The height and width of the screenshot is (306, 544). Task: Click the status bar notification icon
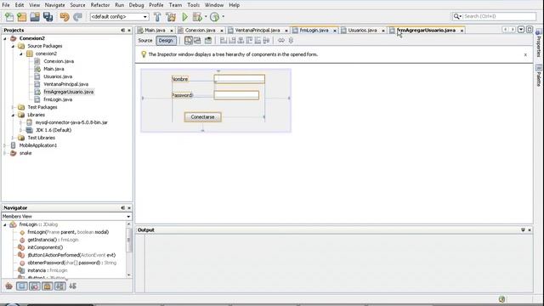[501, 298]
